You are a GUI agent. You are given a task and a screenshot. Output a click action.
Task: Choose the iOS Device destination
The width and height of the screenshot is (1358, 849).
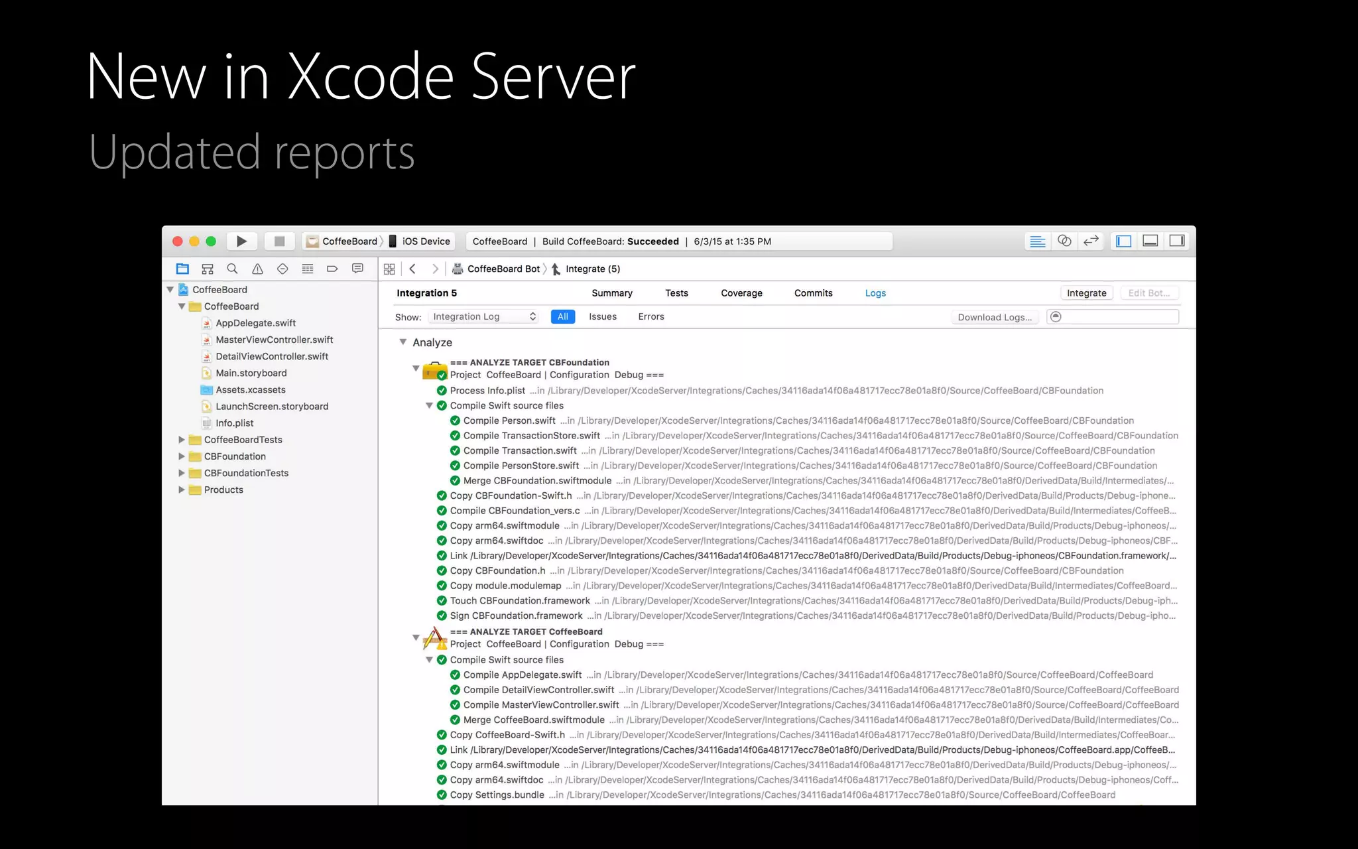(x=419, y=241)
